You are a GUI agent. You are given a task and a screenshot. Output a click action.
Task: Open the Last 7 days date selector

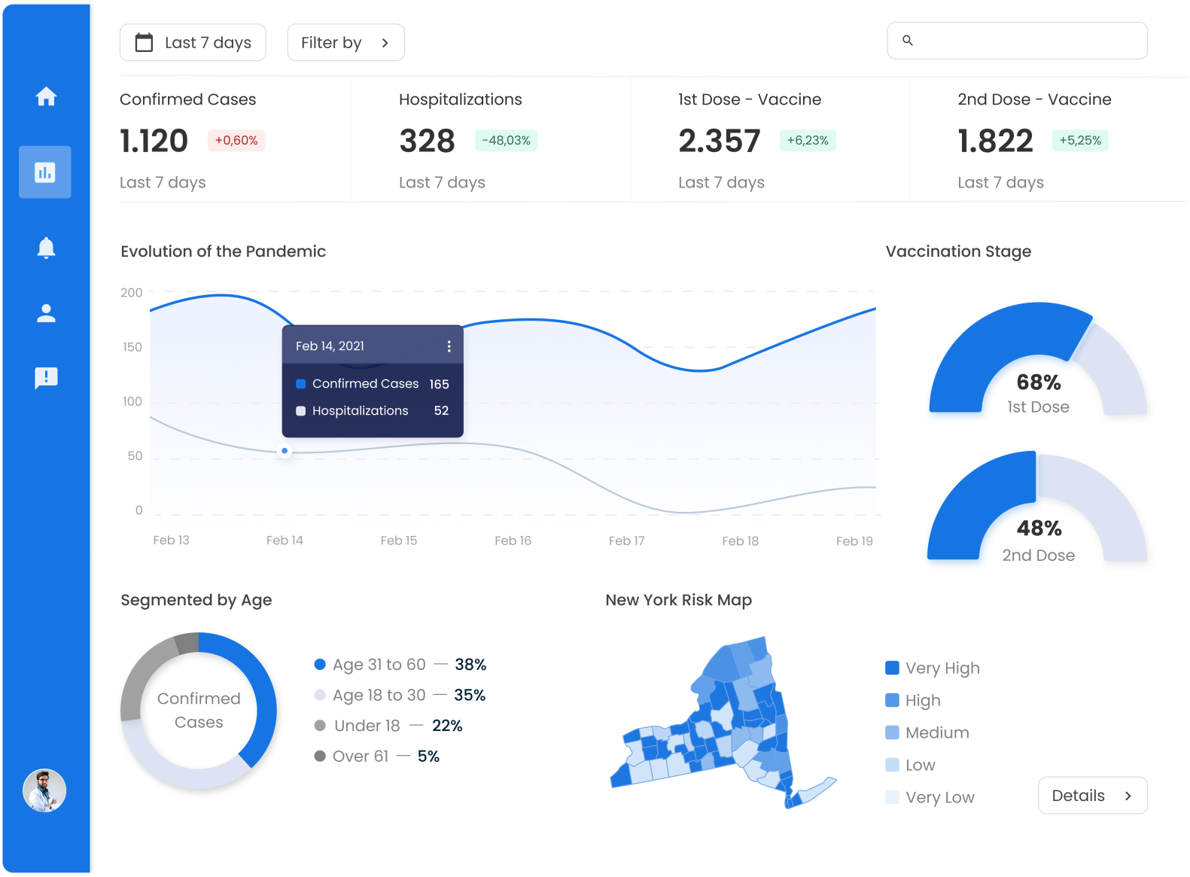[193, 43]
